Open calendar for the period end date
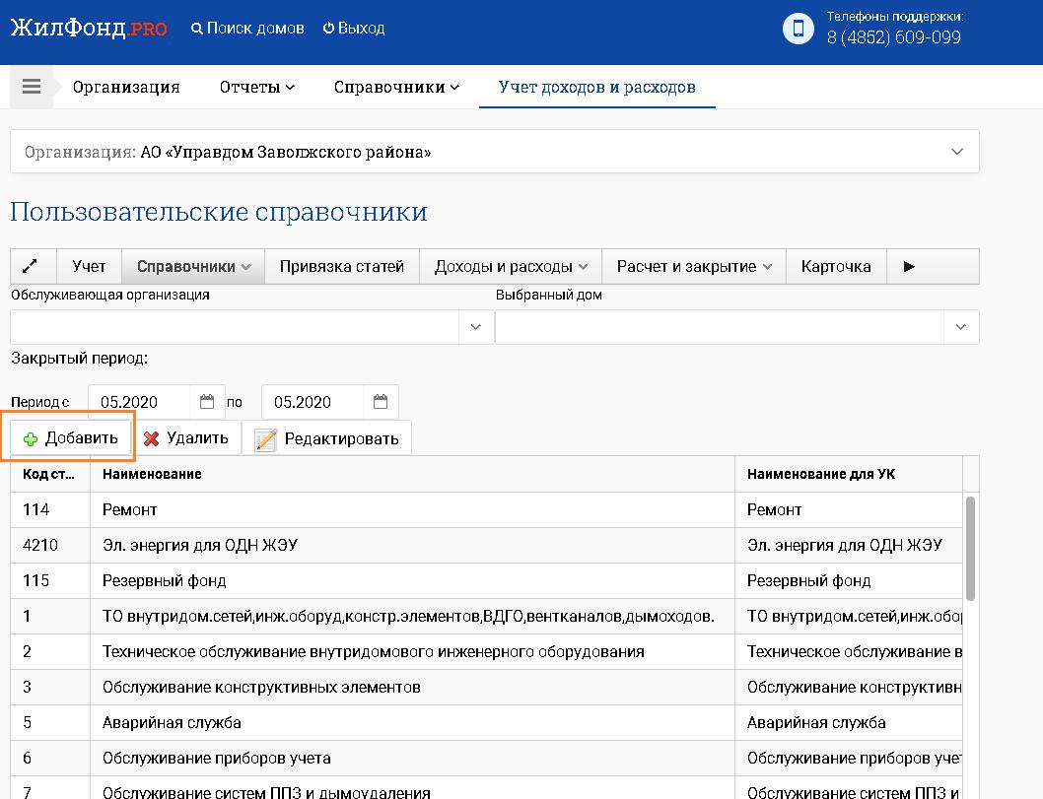Screen dimensions: 1043x799 click(381, 402)
